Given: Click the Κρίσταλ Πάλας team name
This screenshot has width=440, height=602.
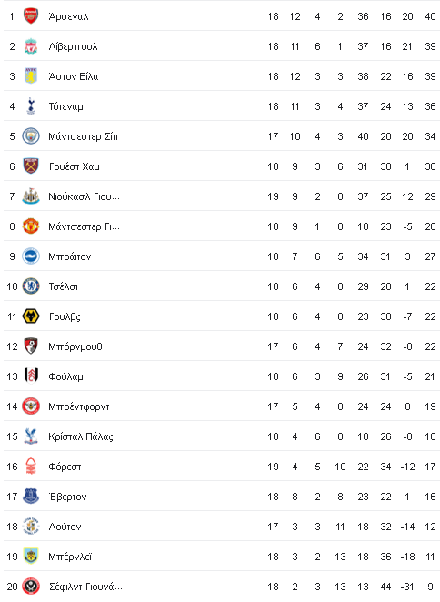Looking at the screenshot, I should coord(81,436).
